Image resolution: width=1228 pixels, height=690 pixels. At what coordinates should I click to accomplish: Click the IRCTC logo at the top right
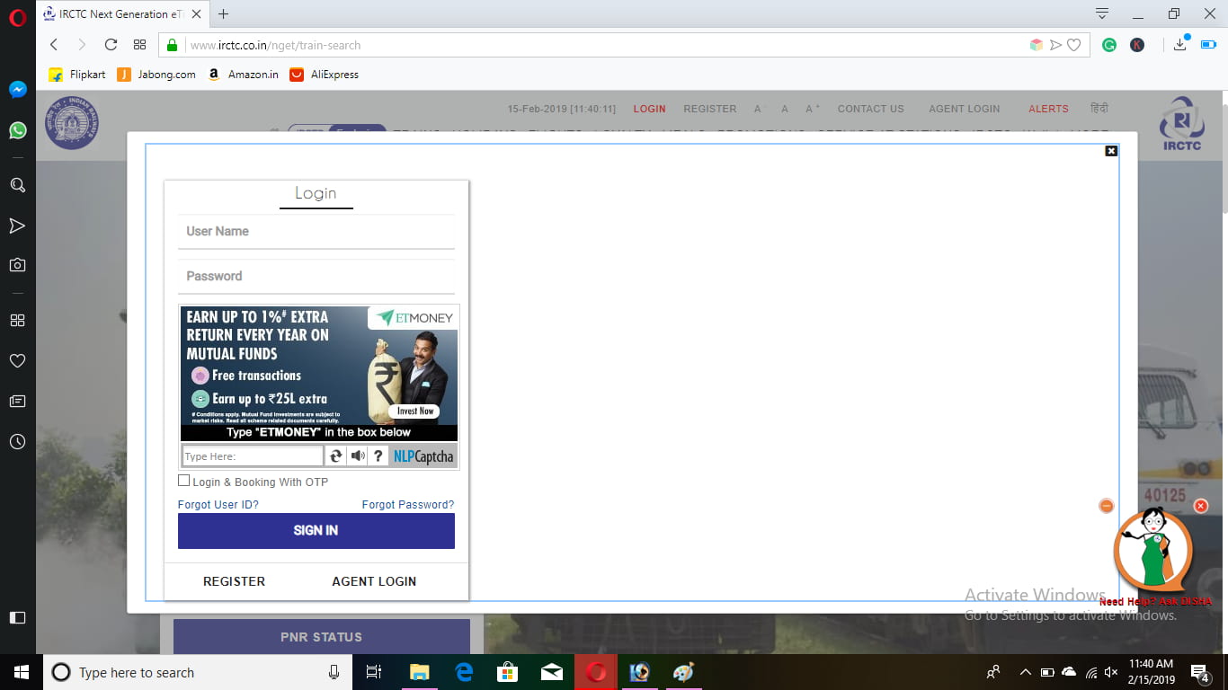click(x=1180, y=124)
